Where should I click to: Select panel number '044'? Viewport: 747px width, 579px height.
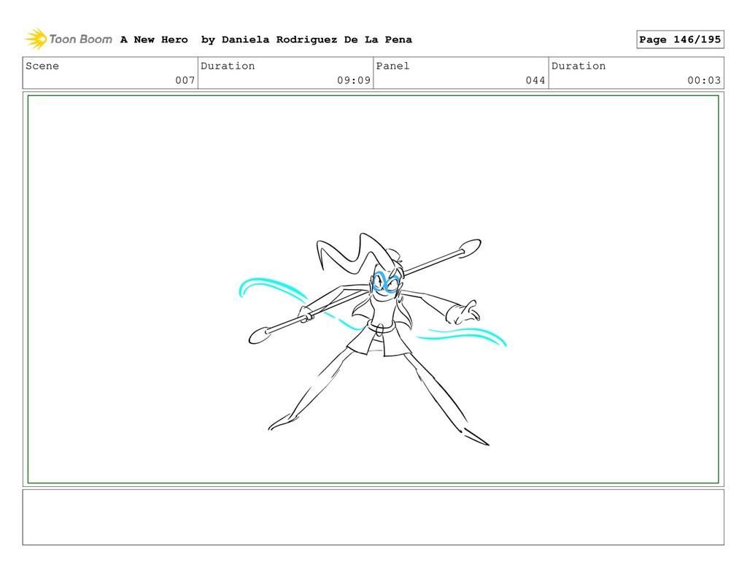pos(535,80)
